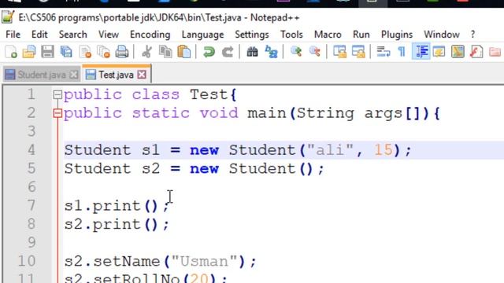Click the Close All documents icon
The width and height of the screenshot is (504, 283).
(x=103, y=52)
